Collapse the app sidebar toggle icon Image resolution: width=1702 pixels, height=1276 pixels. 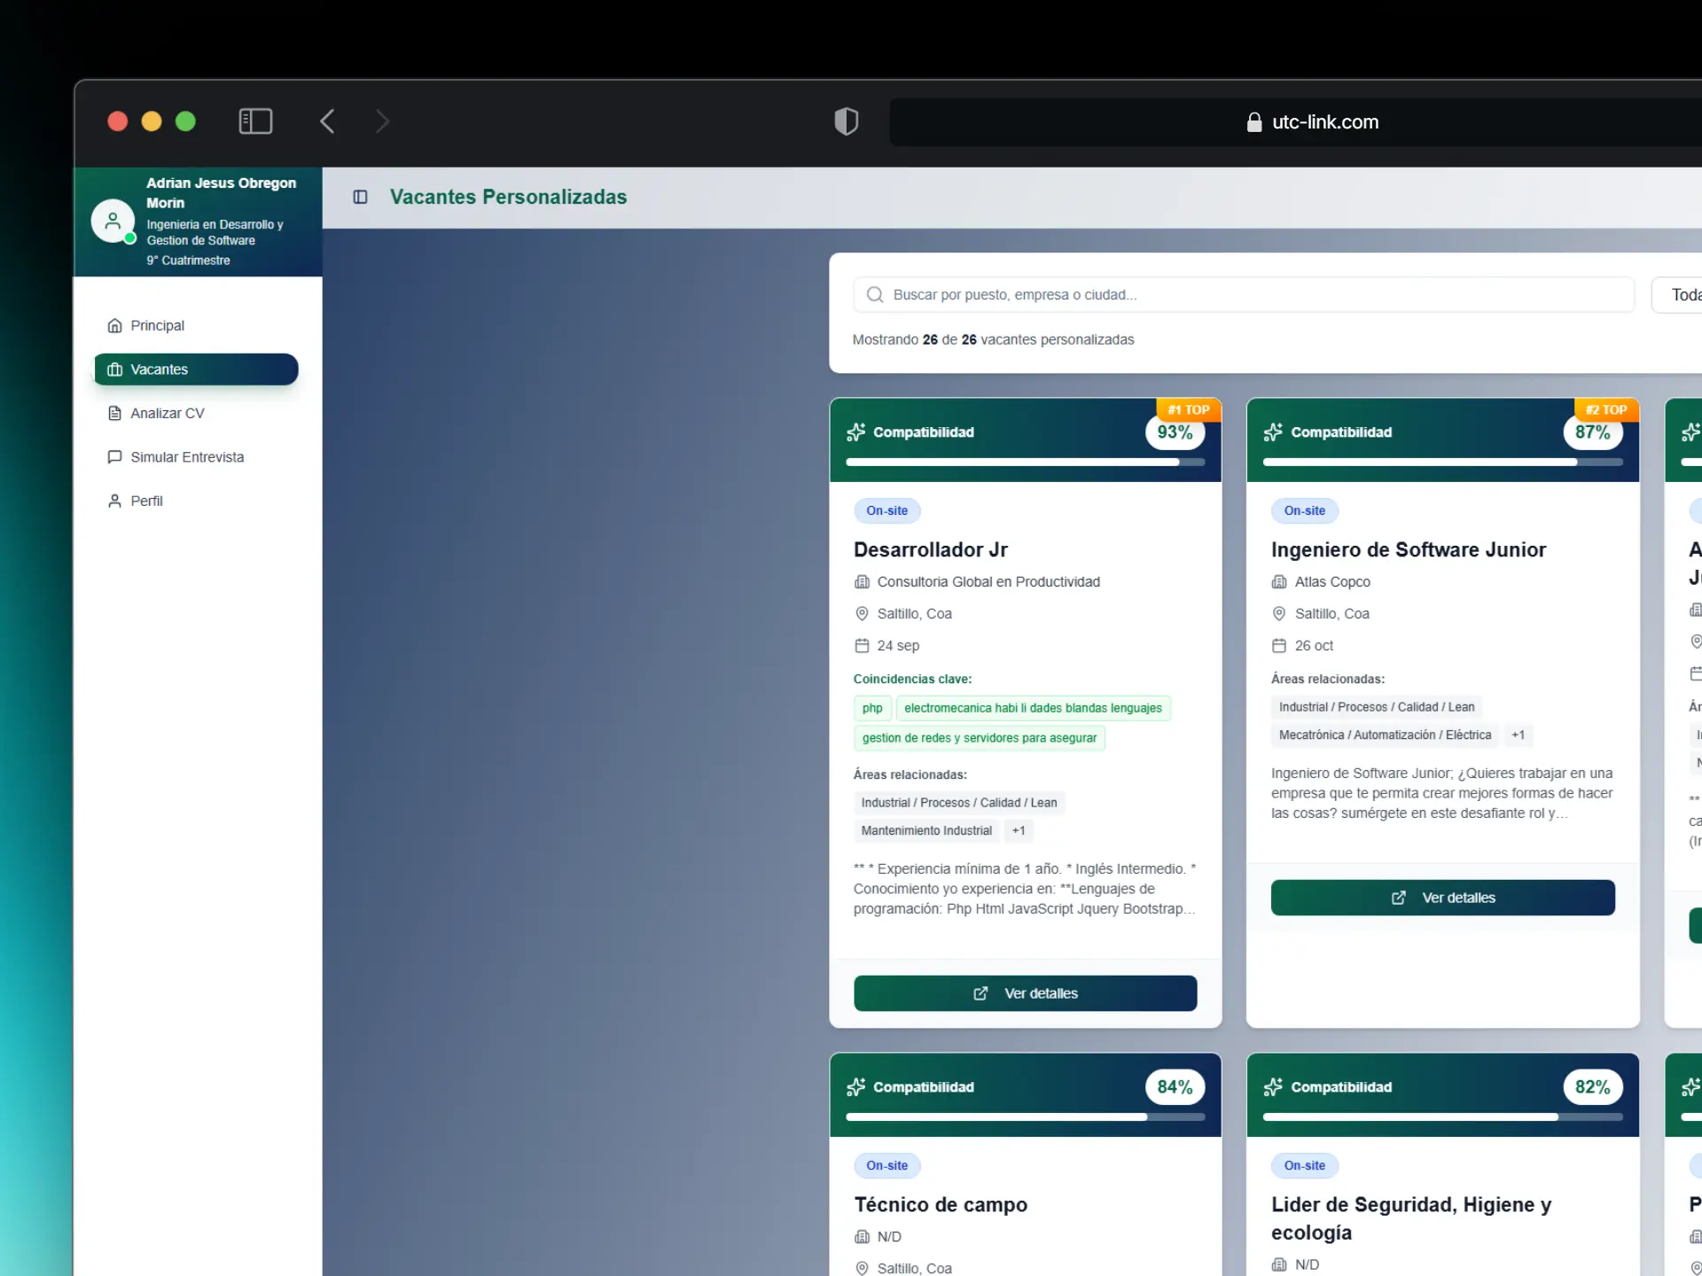point(360,197)
